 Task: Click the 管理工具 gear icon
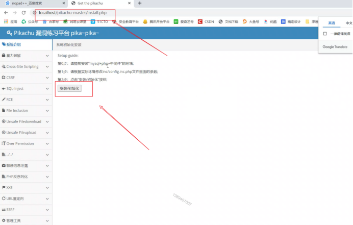[4, 220]
